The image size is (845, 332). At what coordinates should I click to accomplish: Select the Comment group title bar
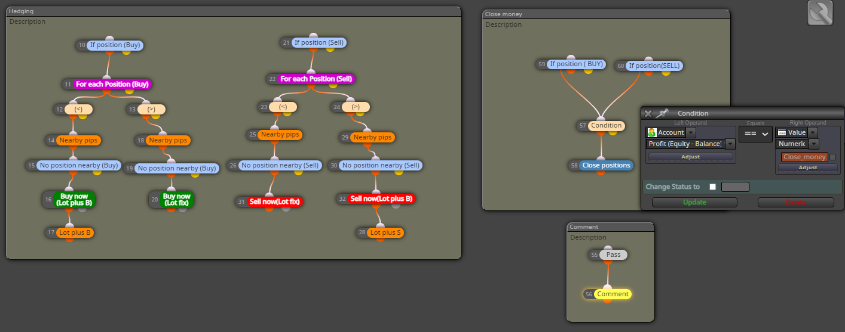[x=610, y=227]
